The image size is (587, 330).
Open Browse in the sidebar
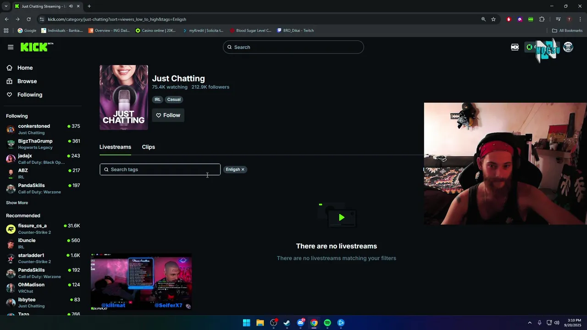[x=27, y=81]
